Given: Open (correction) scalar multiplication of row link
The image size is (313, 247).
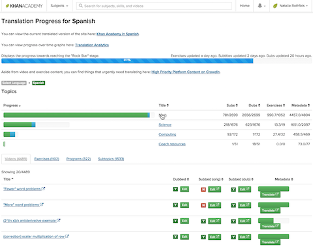Looking at the screenshot, I should [x=34, y=237].
